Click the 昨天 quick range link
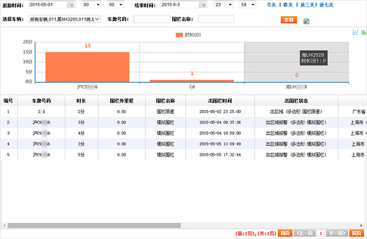The height and width of the screenshot is (239, 367). coord(288,5)
